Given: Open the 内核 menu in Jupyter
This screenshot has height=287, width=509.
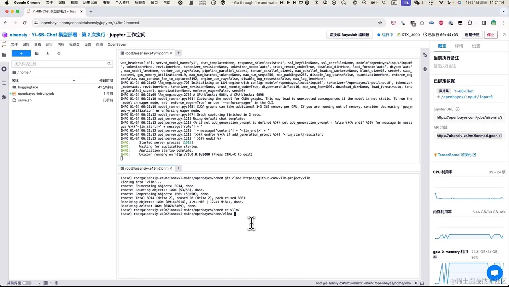Looking at the screenshot, I should pyautogui.click(x=61, y=45).
